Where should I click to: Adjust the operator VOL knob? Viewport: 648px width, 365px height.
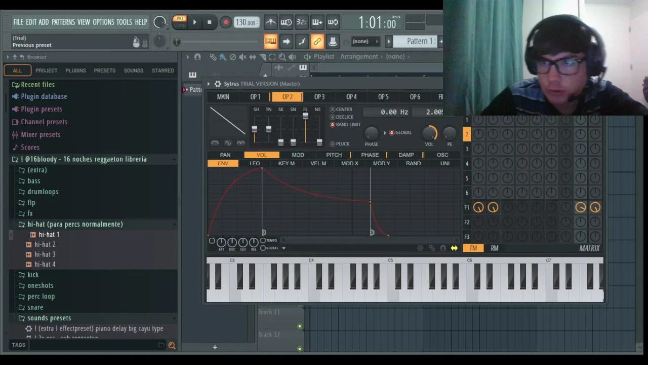tap(429, 133)
